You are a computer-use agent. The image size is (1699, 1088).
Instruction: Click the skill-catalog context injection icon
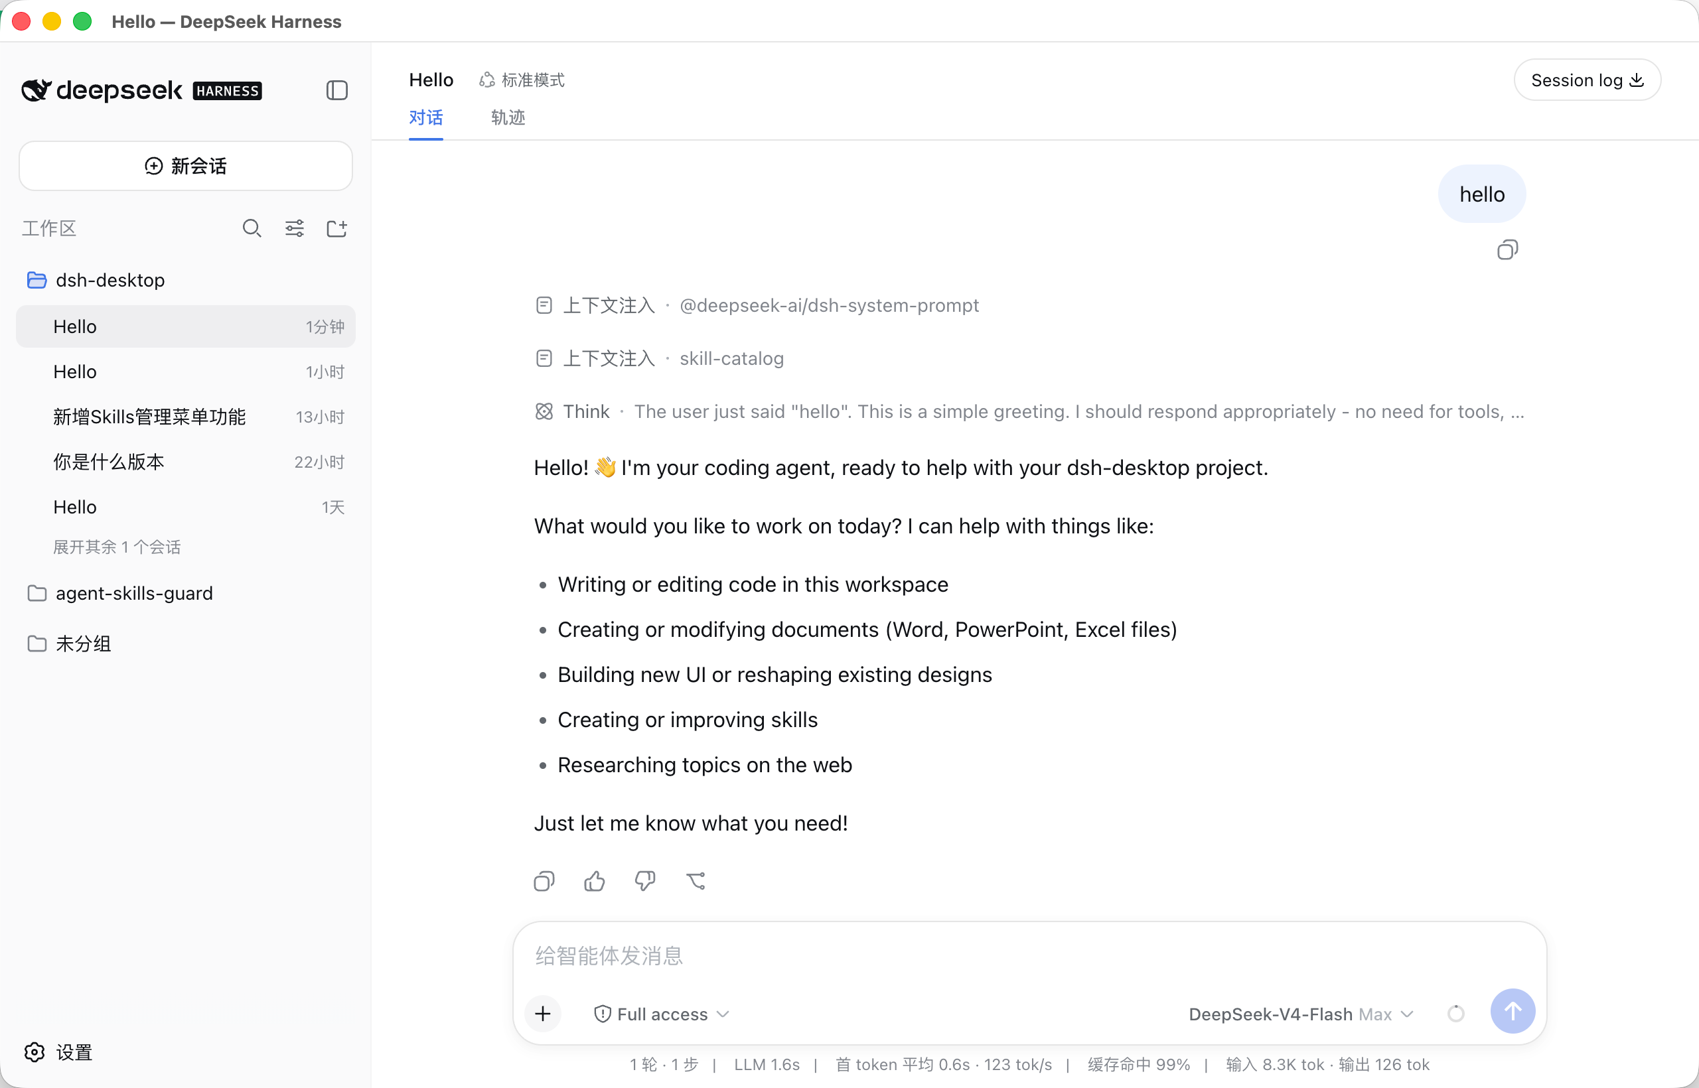(x=544, y=358)
